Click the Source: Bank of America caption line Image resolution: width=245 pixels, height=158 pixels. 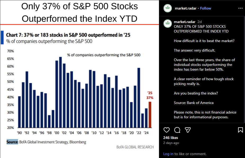[x=194, y=103]
